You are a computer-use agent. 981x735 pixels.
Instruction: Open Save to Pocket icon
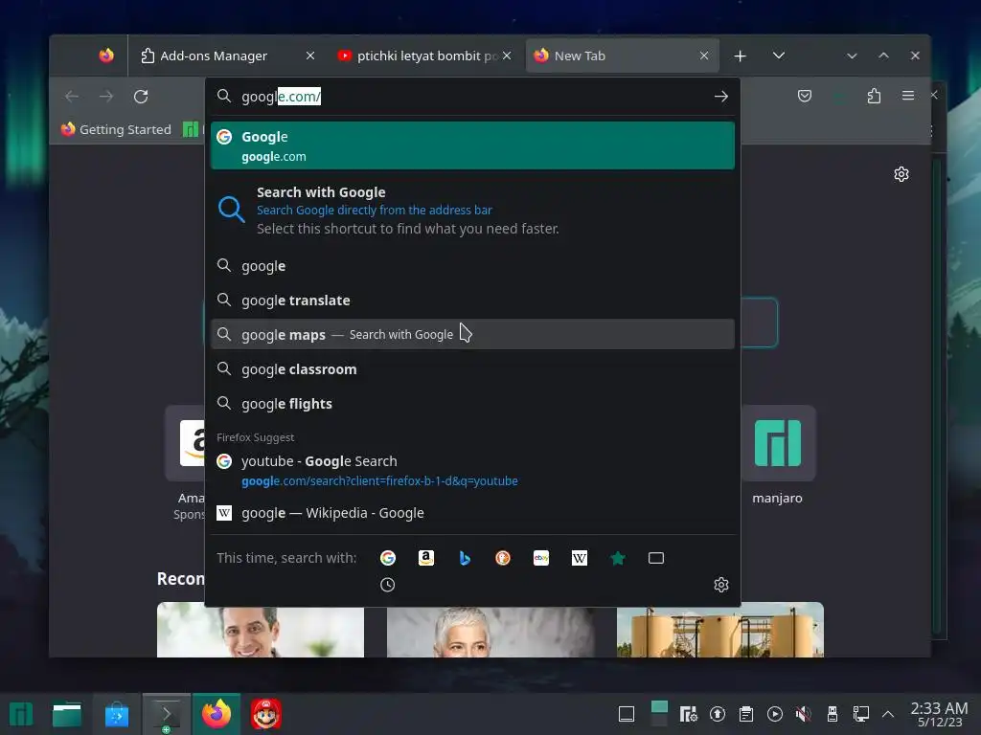[805, 96]
